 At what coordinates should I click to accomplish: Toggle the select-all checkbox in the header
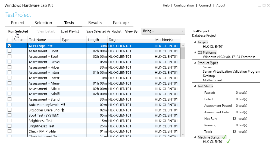[x=9, y=40]
